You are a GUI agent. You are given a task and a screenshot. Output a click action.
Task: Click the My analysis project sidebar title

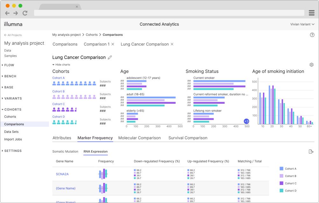24,43
